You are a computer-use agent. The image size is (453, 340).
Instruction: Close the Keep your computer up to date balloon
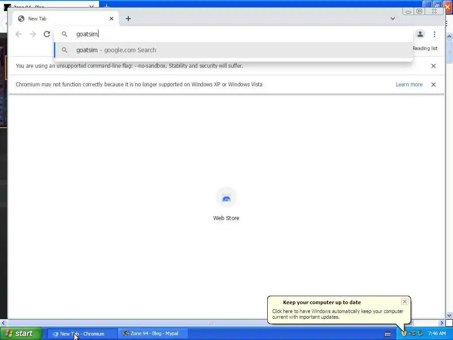tap(404, 301)
